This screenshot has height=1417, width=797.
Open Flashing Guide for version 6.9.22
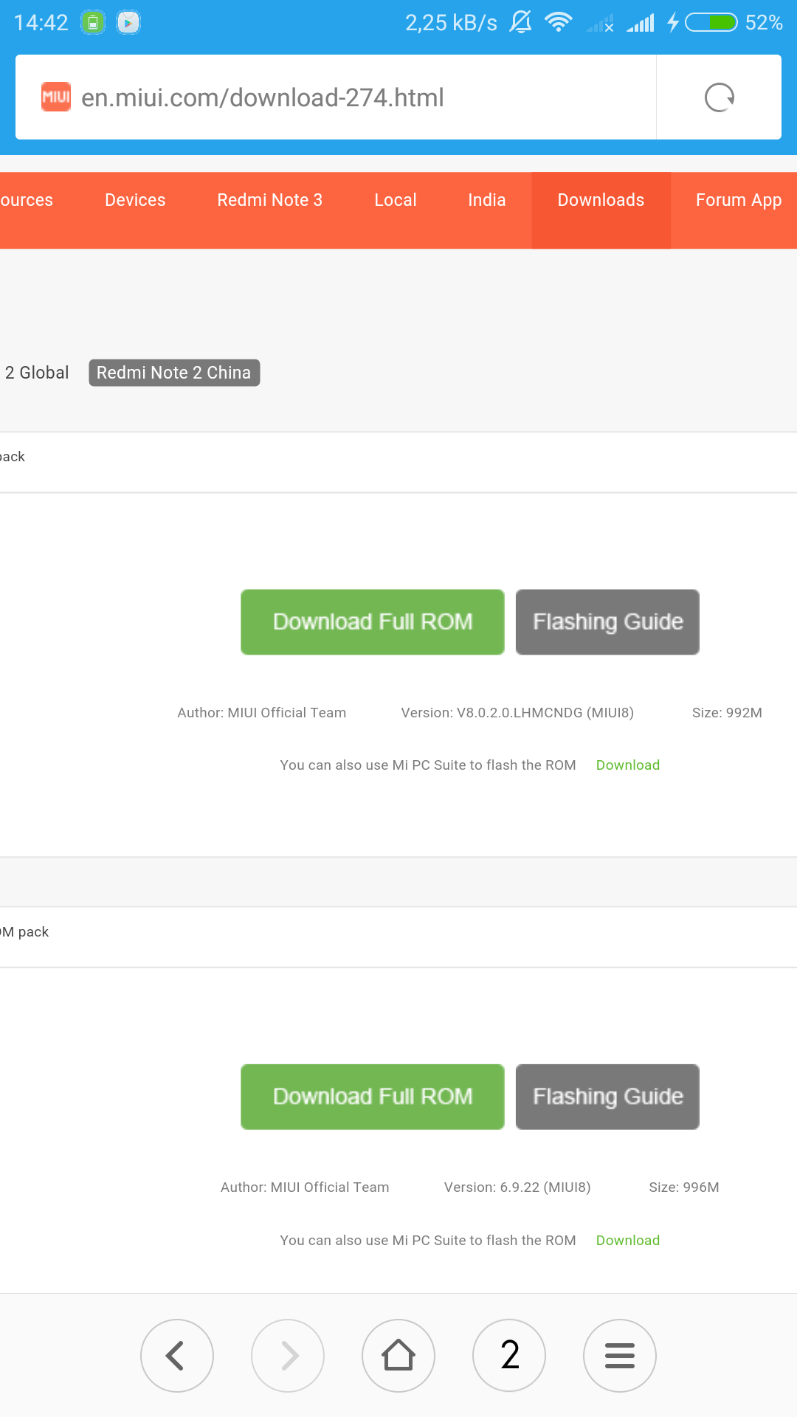607,1097
